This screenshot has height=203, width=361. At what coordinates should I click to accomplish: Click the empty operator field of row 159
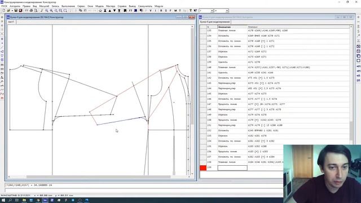(232, 168)
